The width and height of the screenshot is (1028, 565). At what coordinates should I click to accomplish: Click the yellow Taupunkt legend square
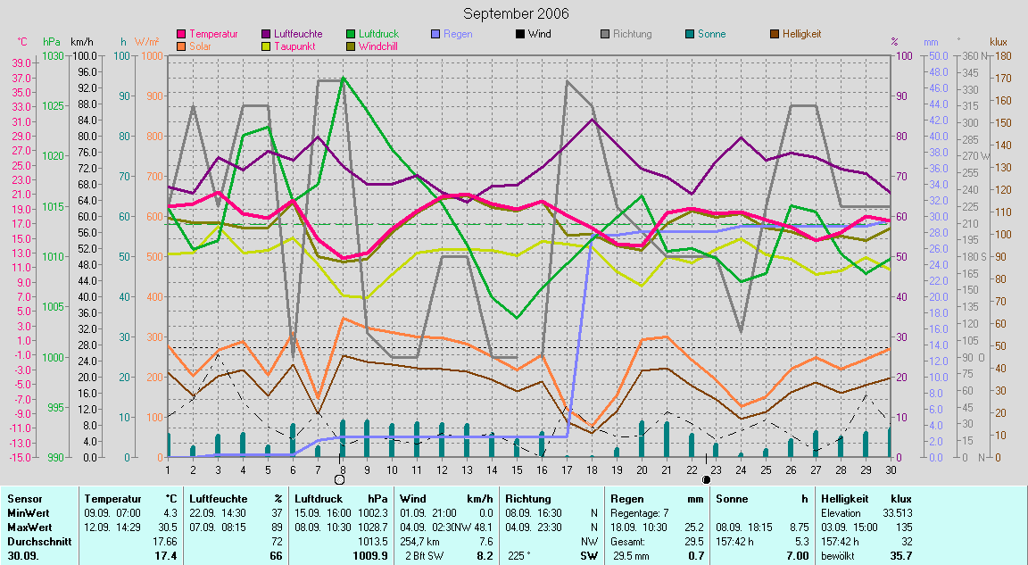tap(266, 46)
